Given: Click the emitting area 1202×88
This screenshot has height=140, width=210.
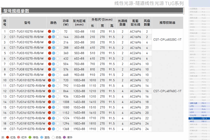Looking at the screenshot, I should 79,91.
